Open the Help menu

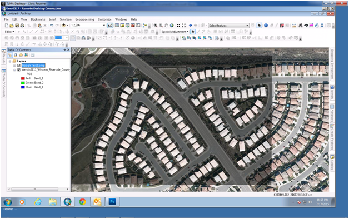(x=134, y=19)
